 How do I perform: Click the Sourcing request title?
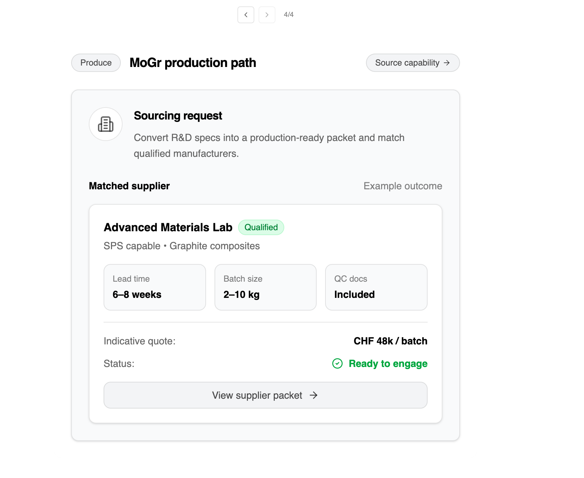click(x=178, y=116)
